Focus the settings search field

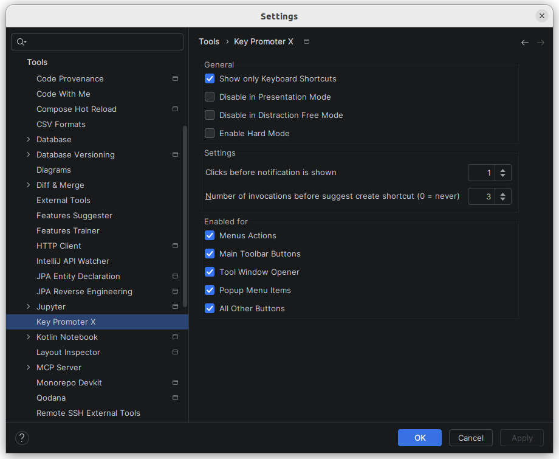(x=97, y=42)
